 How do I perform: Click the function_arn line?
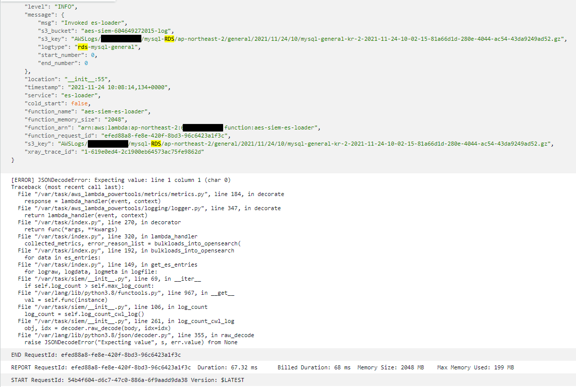173,127
